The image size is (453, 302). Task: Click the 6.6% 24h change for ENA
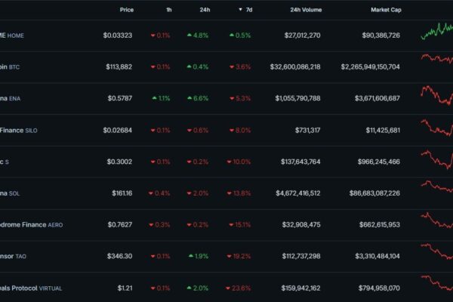click(x=198, y=98)
